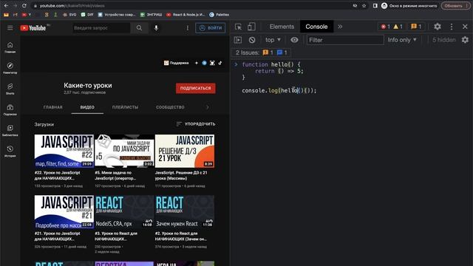This screenshot has width=473, height=266.
Task: Open Explore compass in sidebar
Action: (10, 68)
